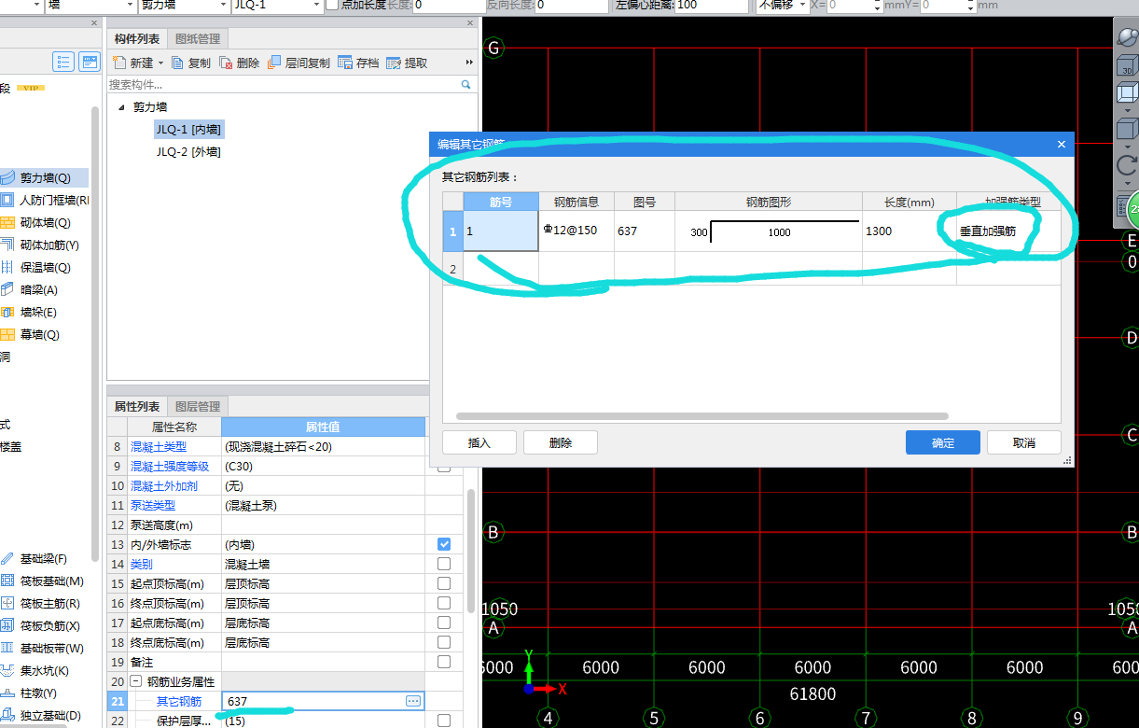Collapse the 钢筋业务属性 property group
The width and height of the screenshot is (1139, 728).
135,681
